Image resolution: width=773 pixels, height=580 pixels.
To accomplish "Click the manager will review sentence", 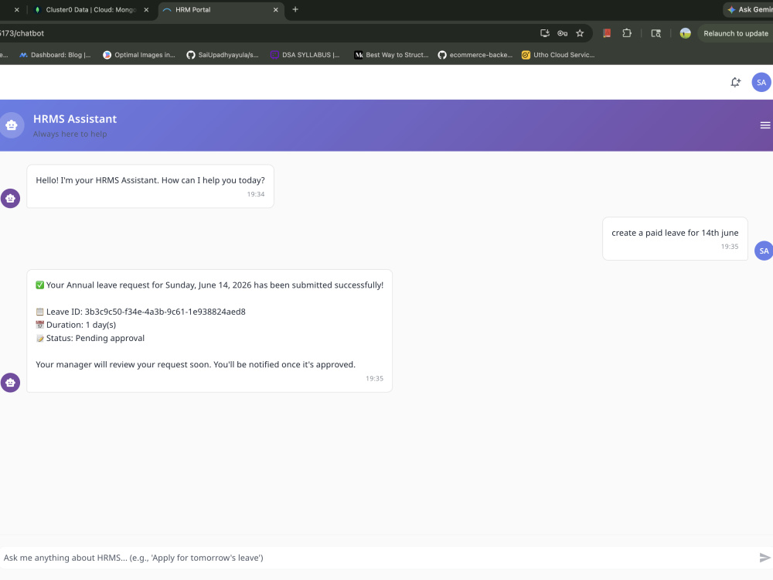I will click(x=196, y=364).
